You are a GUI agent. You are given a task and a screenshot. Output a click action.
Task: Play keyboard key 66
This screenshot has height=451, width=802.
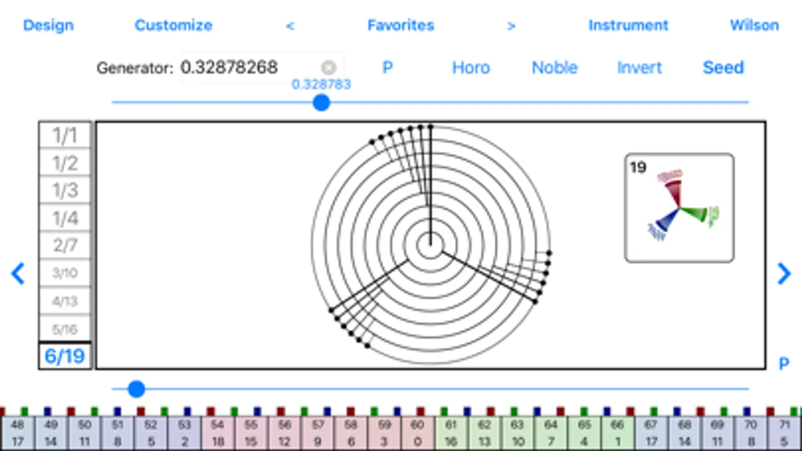tap(617, 433)
